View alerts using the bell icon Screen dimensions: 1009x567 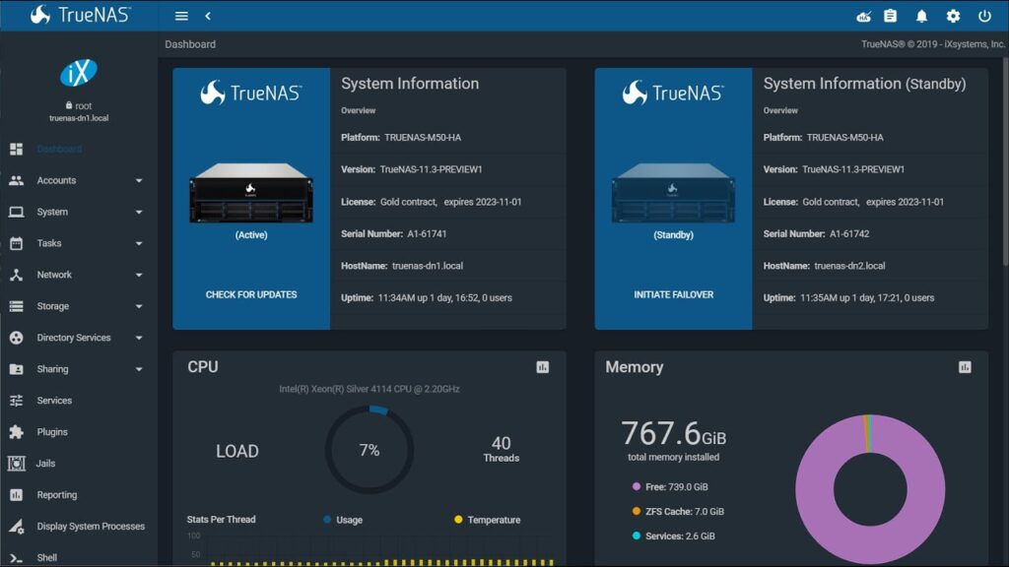pyautogui.click(x=922, y=16)
